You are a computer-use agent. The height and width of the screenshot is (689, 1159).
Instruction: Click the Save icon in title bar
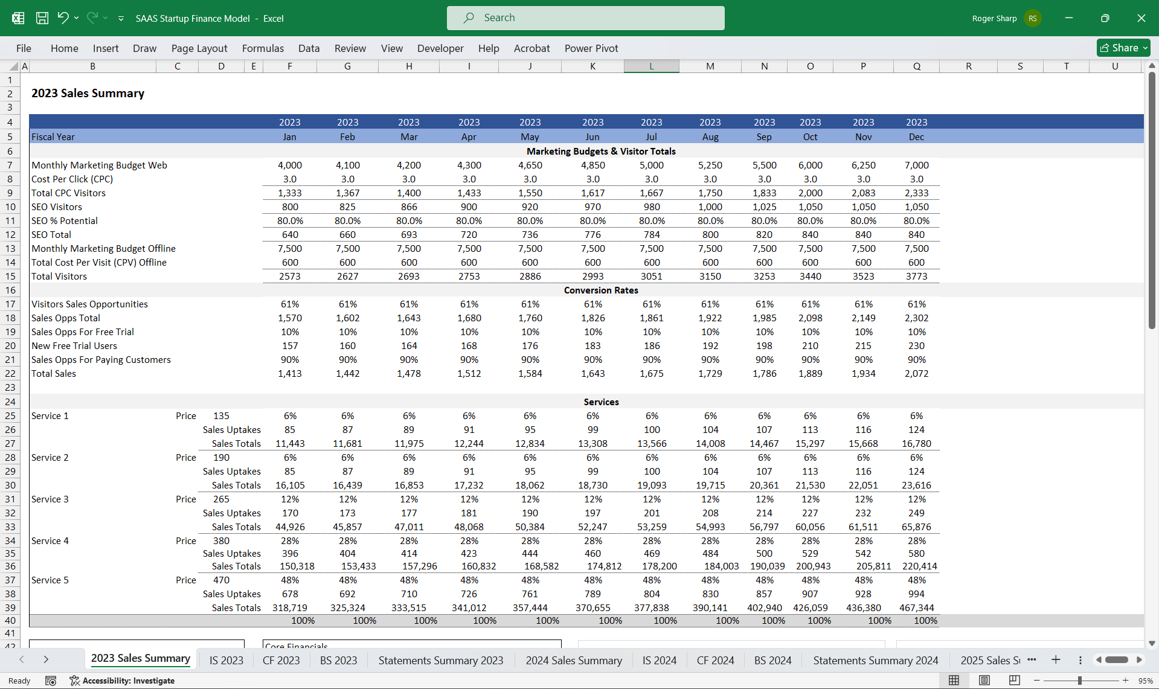tap(42, 18)
